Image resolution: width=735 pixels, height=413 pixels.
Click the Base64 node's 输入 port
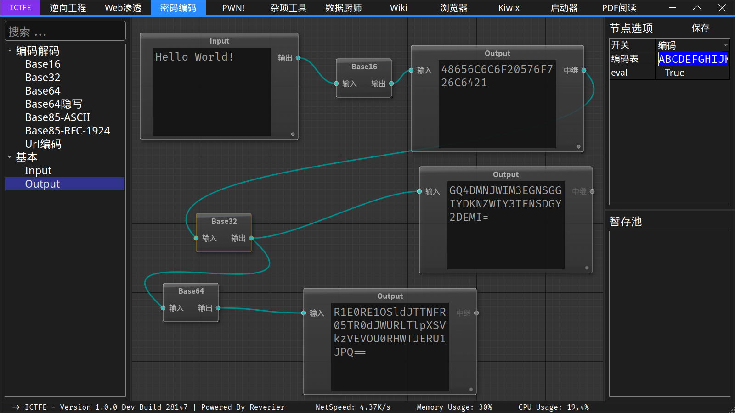coord(163,308)
